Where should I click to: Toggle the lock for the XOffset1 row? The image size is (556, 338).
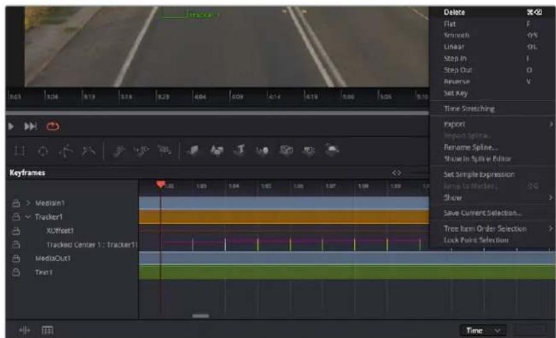click(16, 231)
